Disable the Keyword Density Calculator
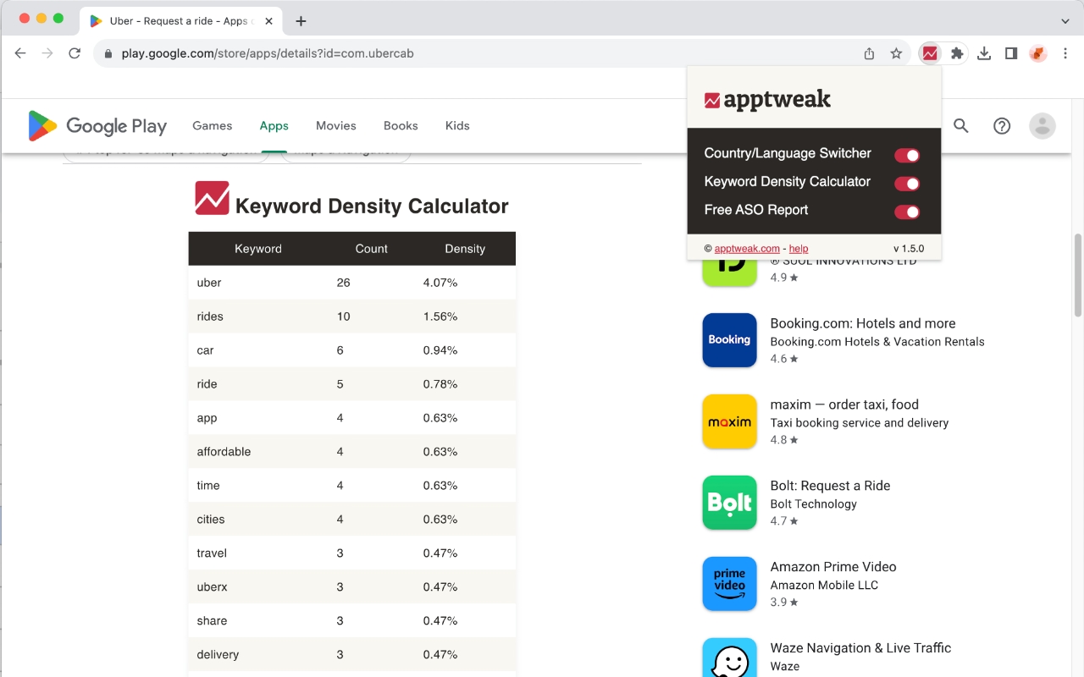The width and height of the screenshot is (1084, 677). [x=907, y=183]
